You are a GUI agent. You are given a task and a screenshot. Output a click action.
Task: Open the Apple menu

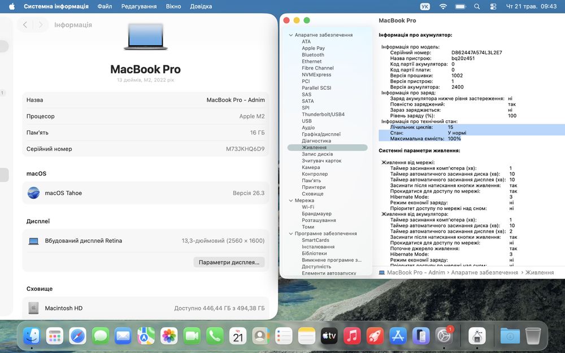(12, 6)
